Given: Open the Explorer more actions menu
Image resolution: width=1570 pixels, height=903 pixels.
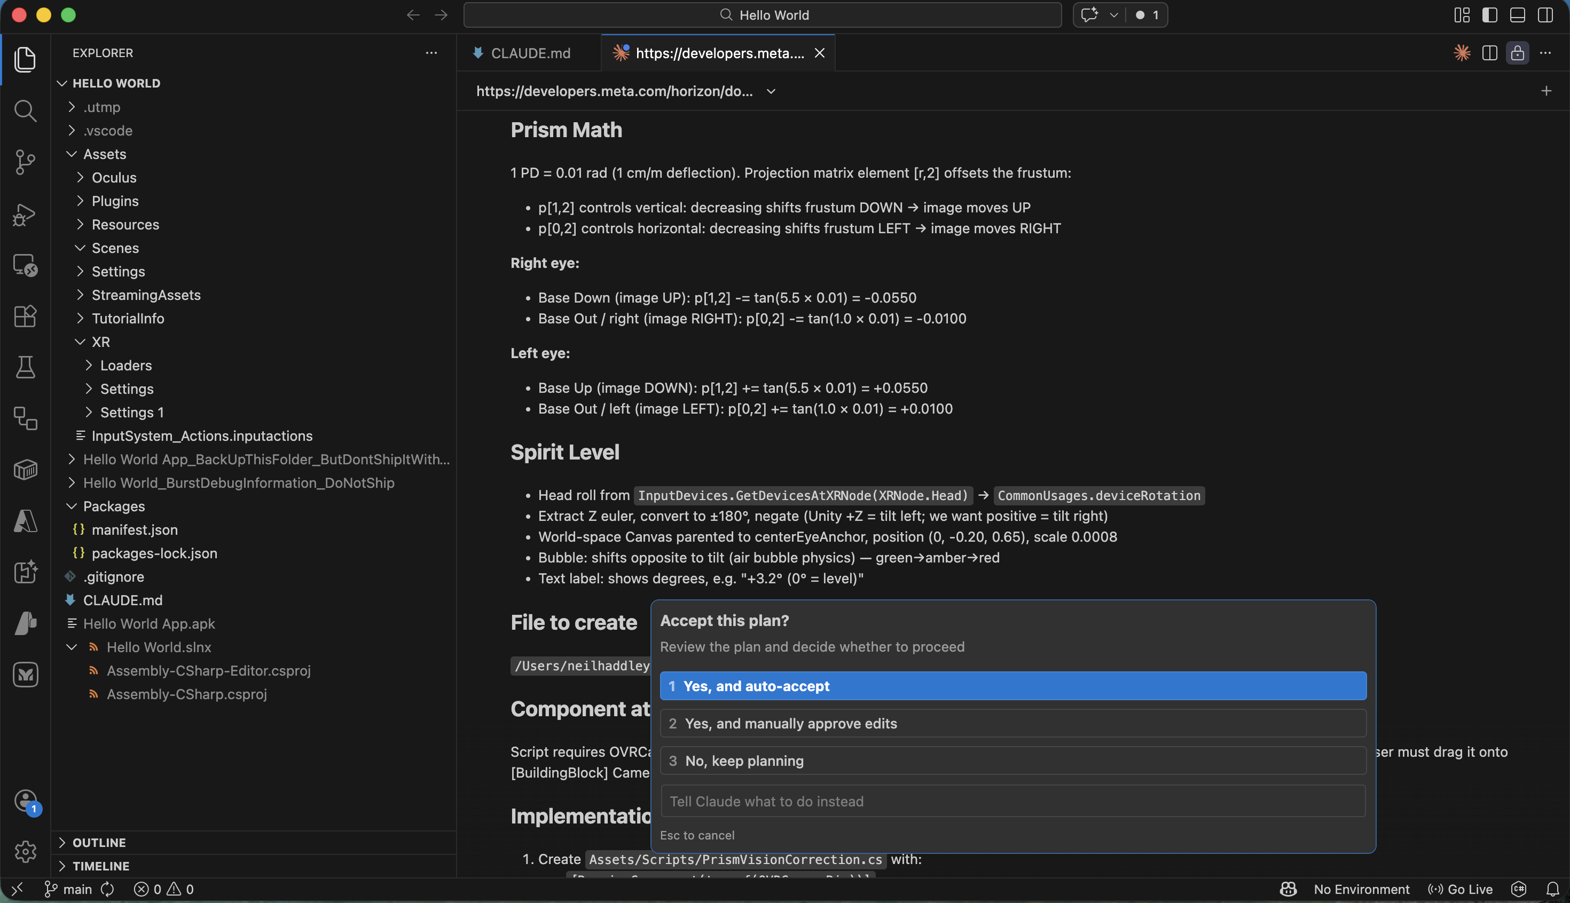Looking at the screenshot, I should click(x=430, y=53).
